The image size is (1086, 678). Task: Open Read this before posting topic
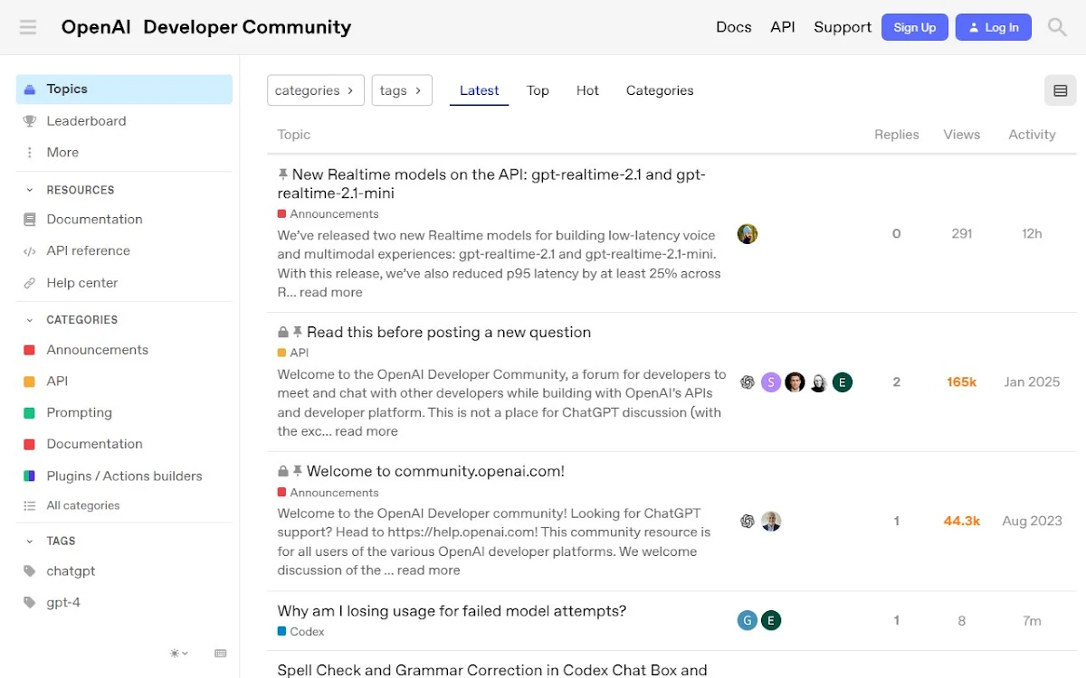click(x=449, y=333)
